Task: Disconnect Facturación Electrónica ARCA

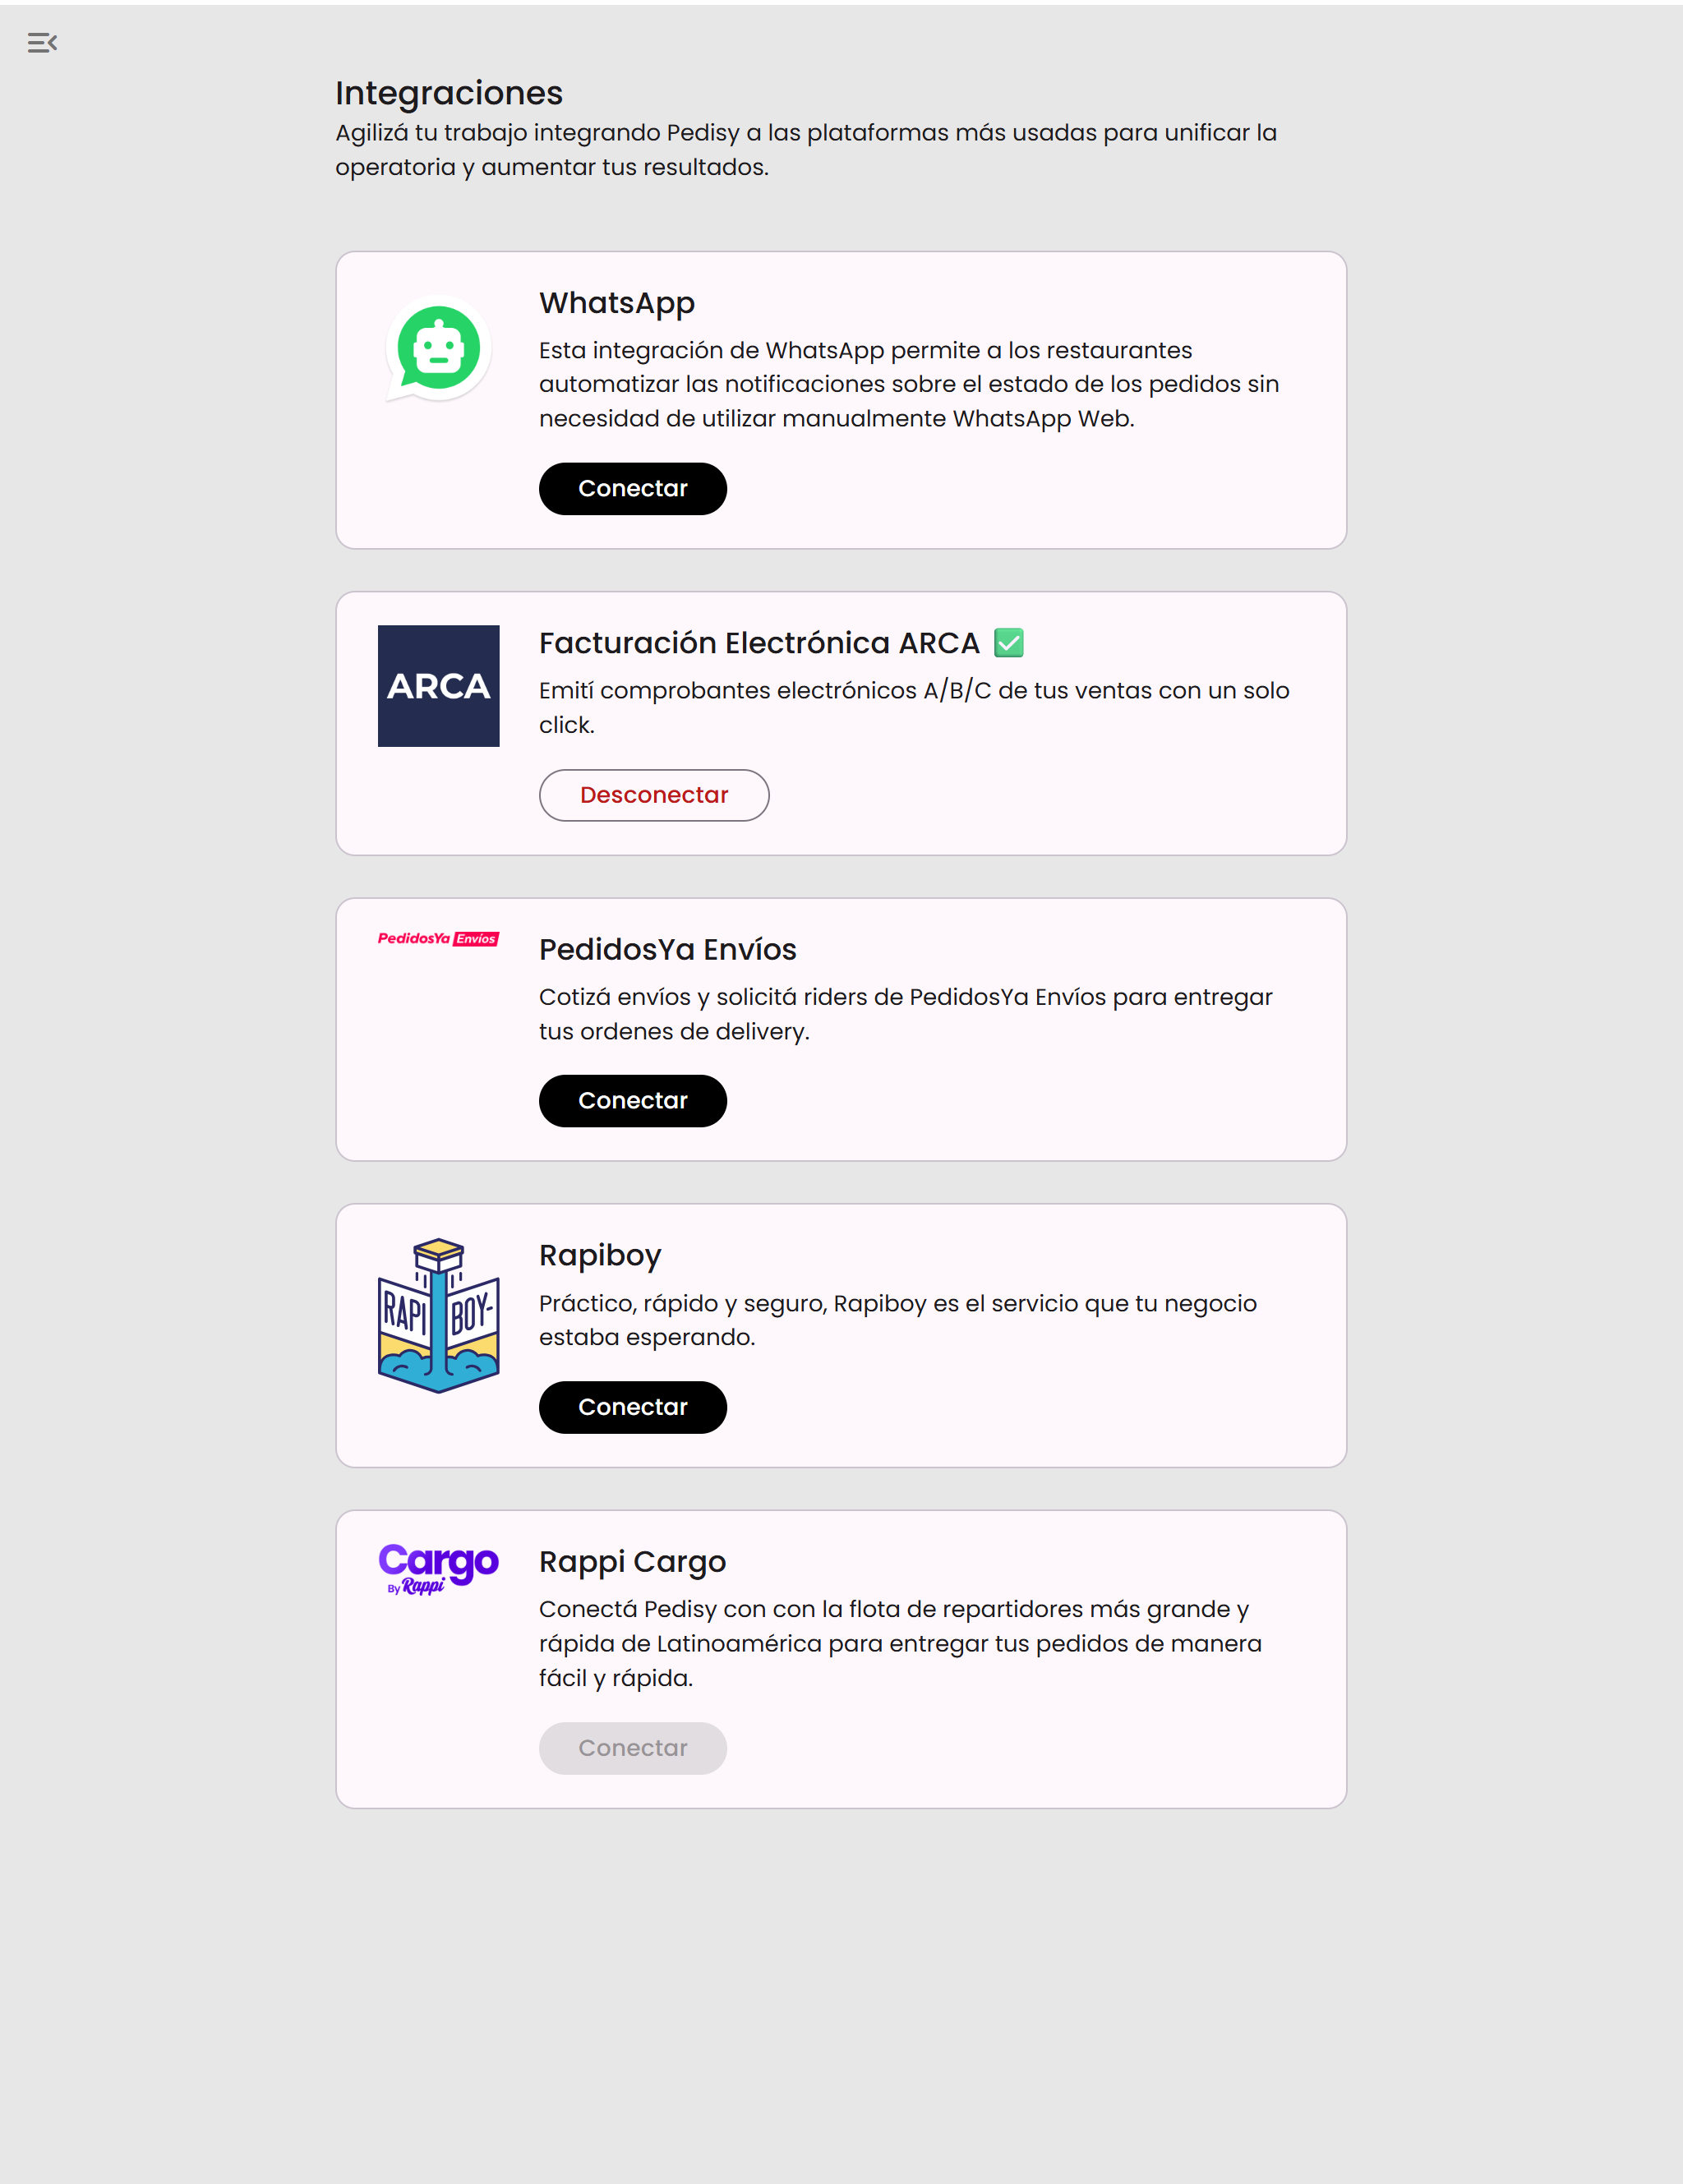Action: coord(654,795)
